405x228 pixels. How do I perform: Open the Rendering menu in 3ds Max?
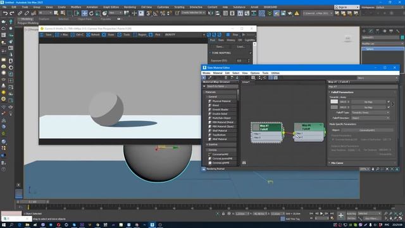pyautogui.click(x=130, y=7)
